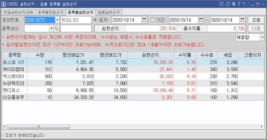Switch to the 당일실현손익상세 tab
Viewport: 267px width, 140px height.
pos(18,12)
